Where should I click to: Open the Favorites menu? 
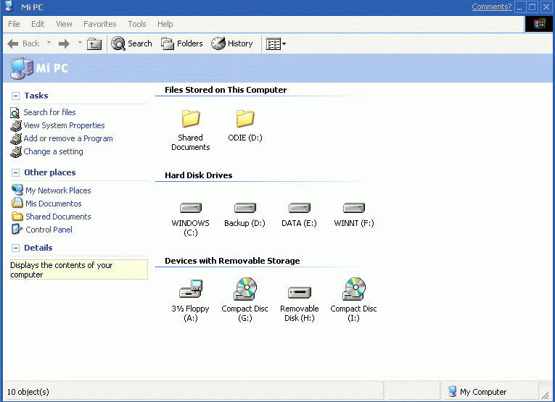[x=100, y=24]
